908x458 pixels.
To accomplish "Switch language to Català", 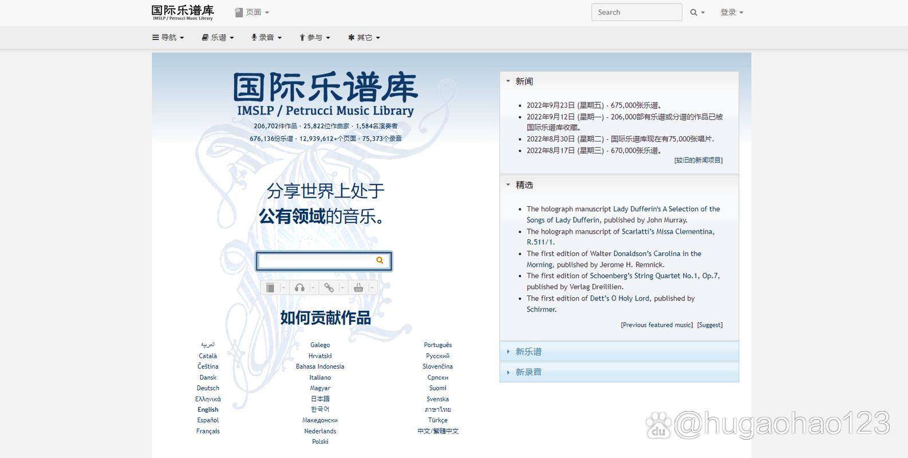I will (x=208, y=356).
